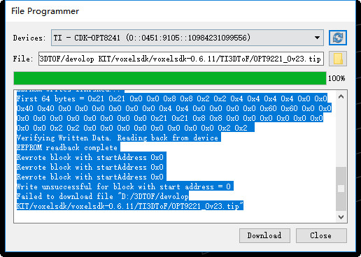This screenshot has width=361, height=257.
Task: Click 'Verifying Written Data' log line
Action: [x=118, y=138]
